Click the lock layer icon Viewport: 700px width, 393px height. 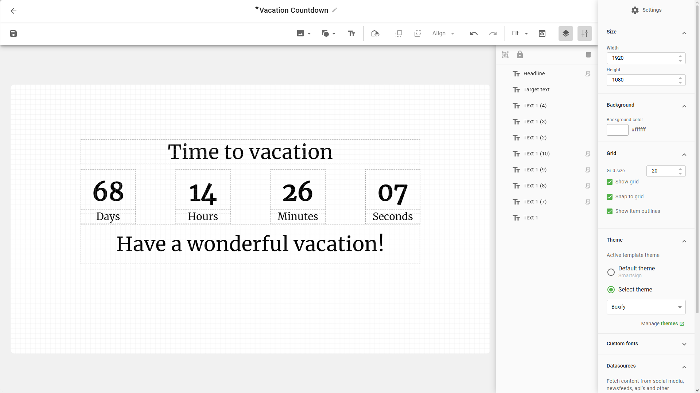tap(520, 55)
